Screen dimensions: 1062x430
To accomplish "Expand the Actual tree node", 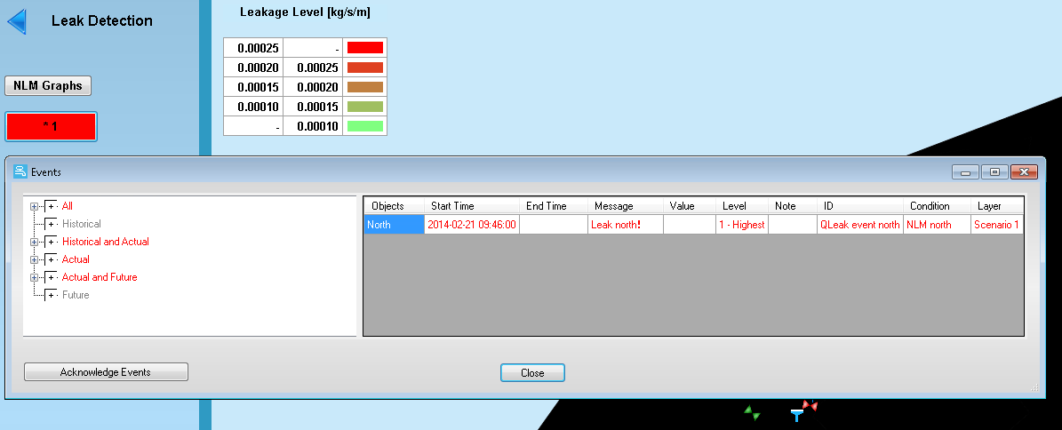I will tap(35, 259).
